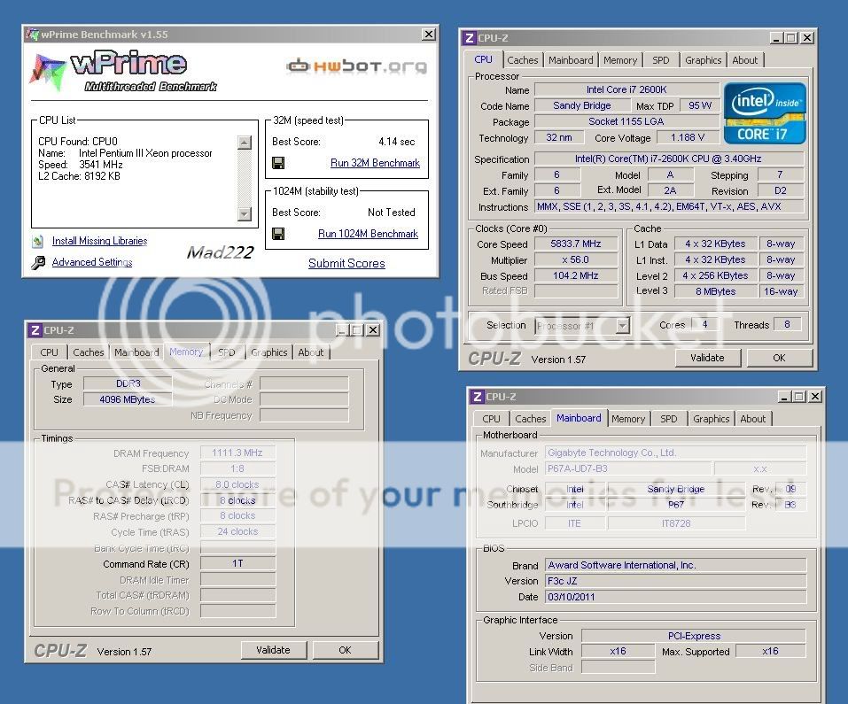
Task: Click the Core Voltage 1.188 V field
Action: click(x=688, y=138)
